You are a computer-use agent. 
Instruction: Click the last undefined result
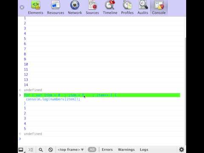[33, 134]
